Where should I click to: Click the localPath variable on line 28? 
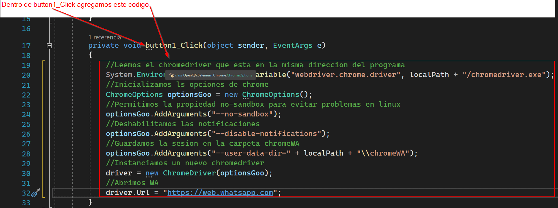click(324, 153)
